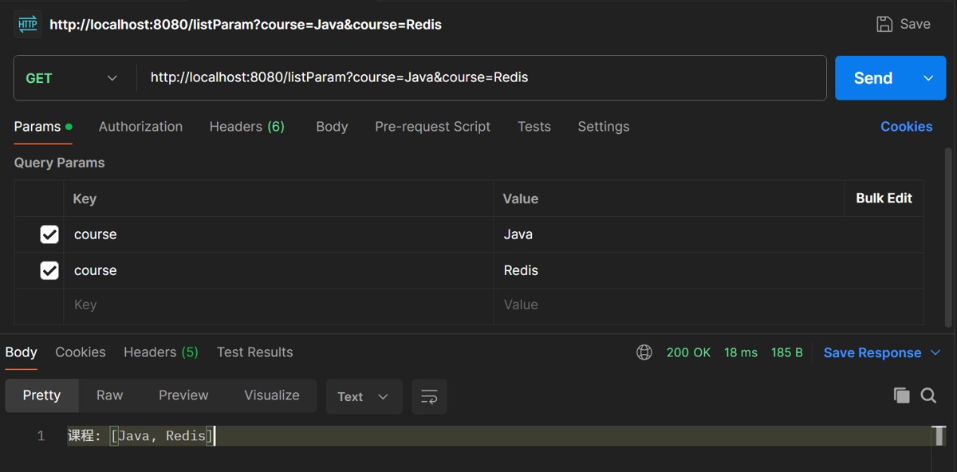Screen dimensions: 957x472
Task: Open the GET method dropdown
Action: pyautogui.click(x=72, y=78)
